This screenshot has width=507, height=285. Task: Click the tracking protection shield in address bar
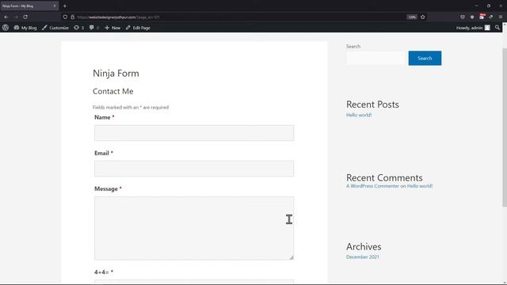65,17
